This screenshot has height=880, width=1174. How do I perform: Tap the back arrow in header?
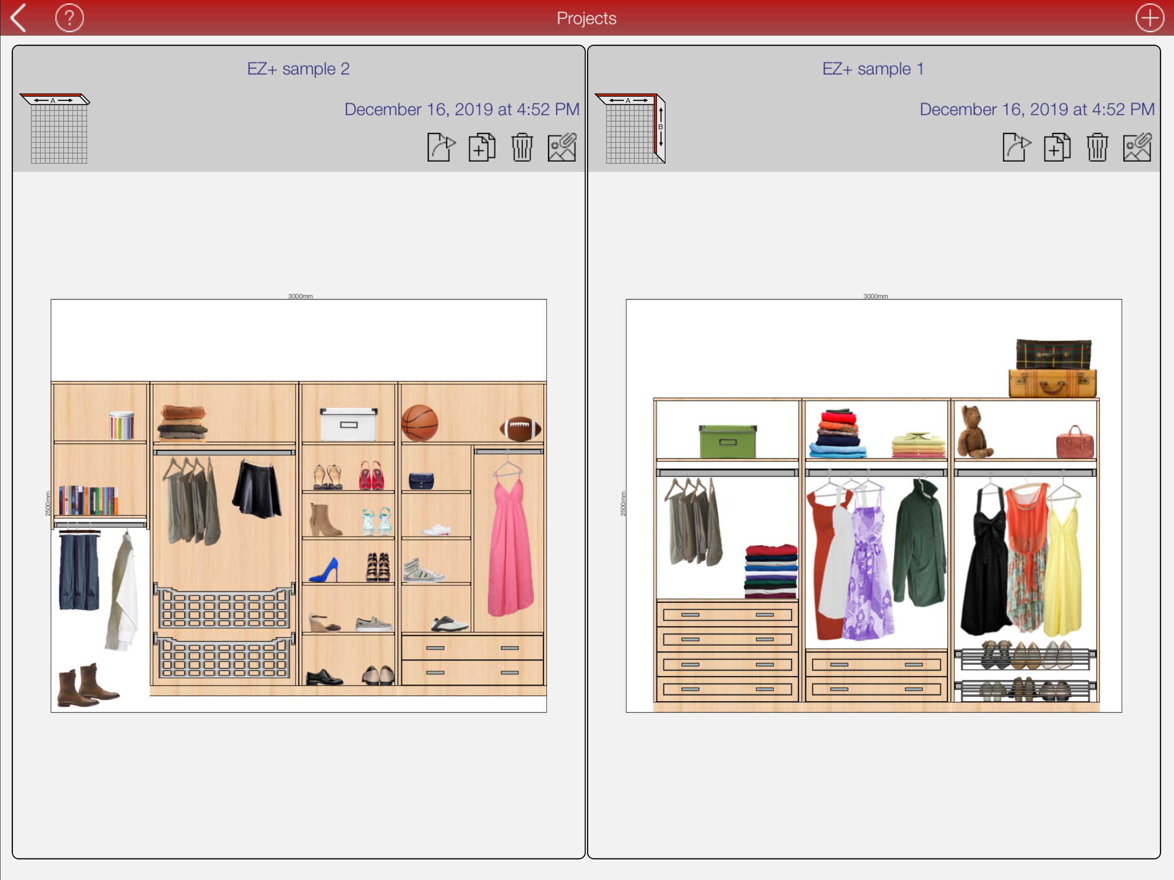[18, 18]
